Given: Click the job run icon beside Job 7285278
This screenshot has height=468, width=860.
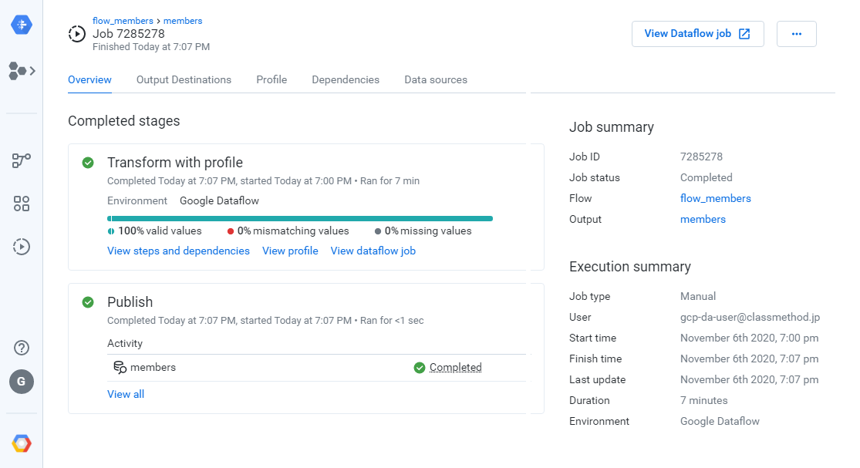Looking at the screenshot, I should pos(76,34).
